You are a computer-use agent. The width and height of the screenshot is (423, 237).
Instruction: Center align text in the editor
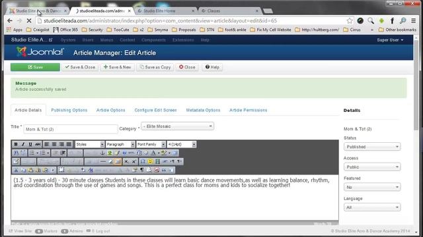[54, 144]
